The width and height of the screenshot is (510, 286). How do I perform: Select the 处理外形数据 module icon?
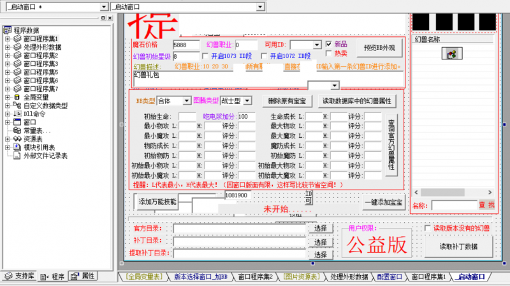point(17,47)
